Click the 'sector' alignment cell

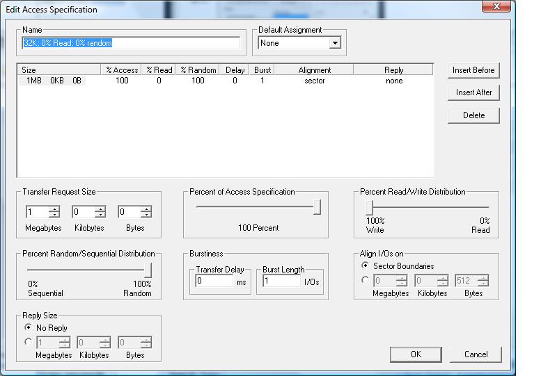(314, 81)
